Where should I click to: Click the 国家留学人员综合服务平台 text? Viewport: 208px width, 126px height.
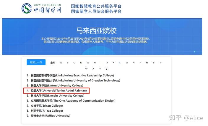pos(96,11)
